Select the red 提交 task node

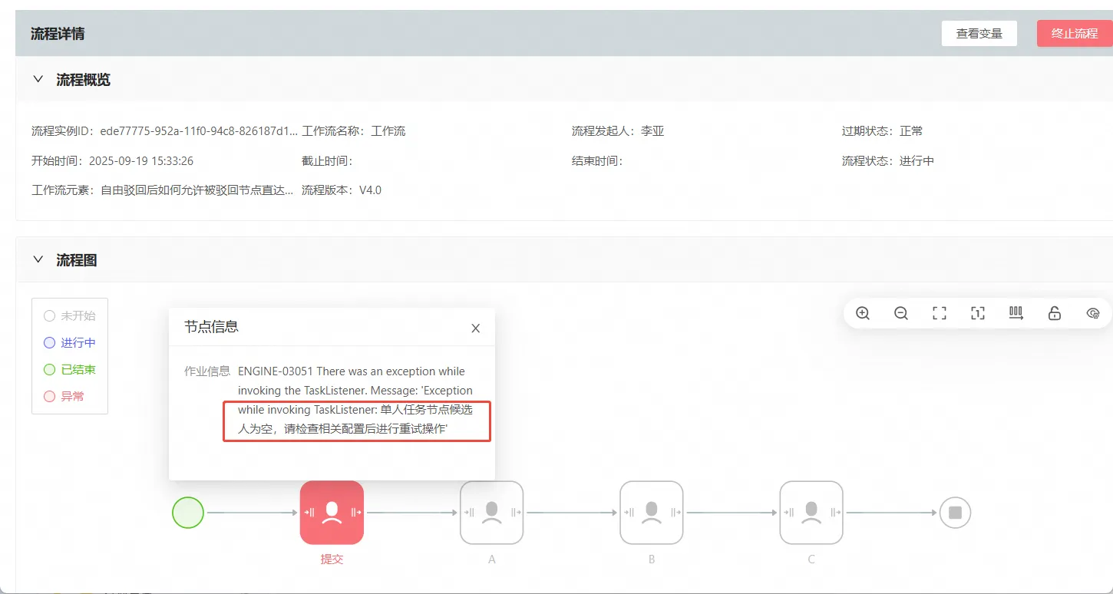[332, 512]
